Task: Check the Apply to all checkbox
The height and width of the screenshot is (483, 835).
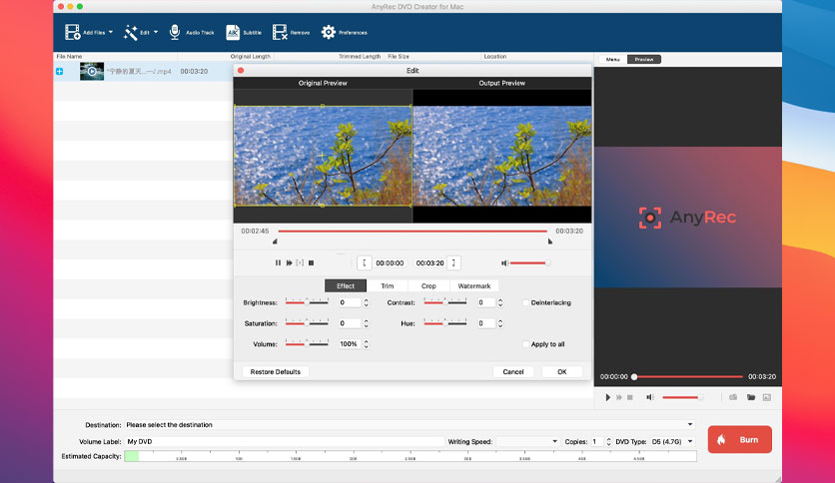Action: coord(526,344)
